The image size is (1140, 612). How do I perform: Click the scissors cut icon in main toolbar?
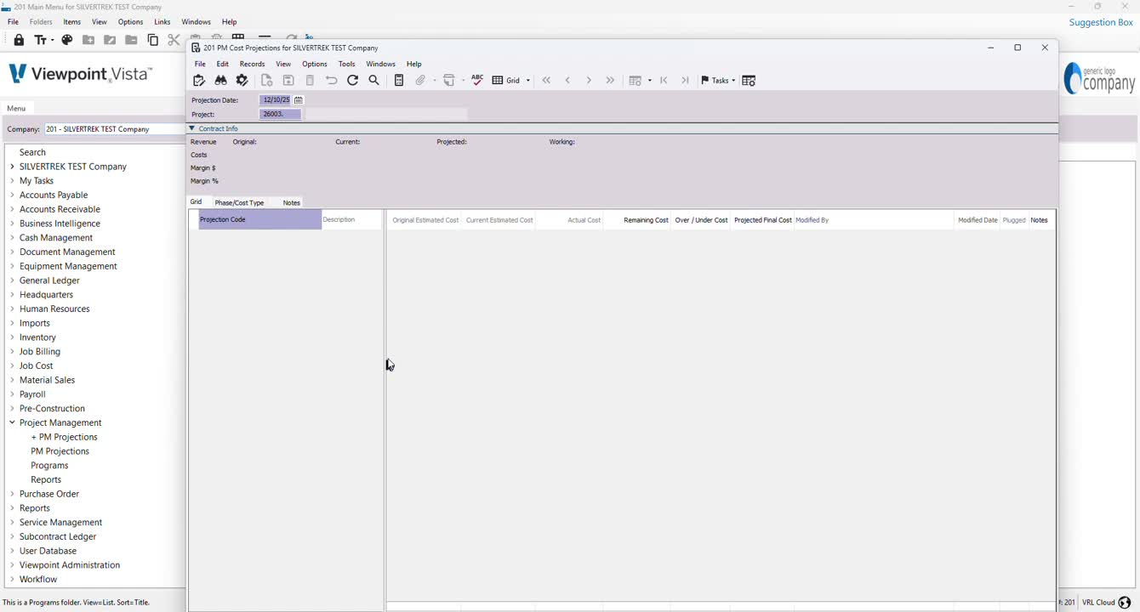[174, 40]
